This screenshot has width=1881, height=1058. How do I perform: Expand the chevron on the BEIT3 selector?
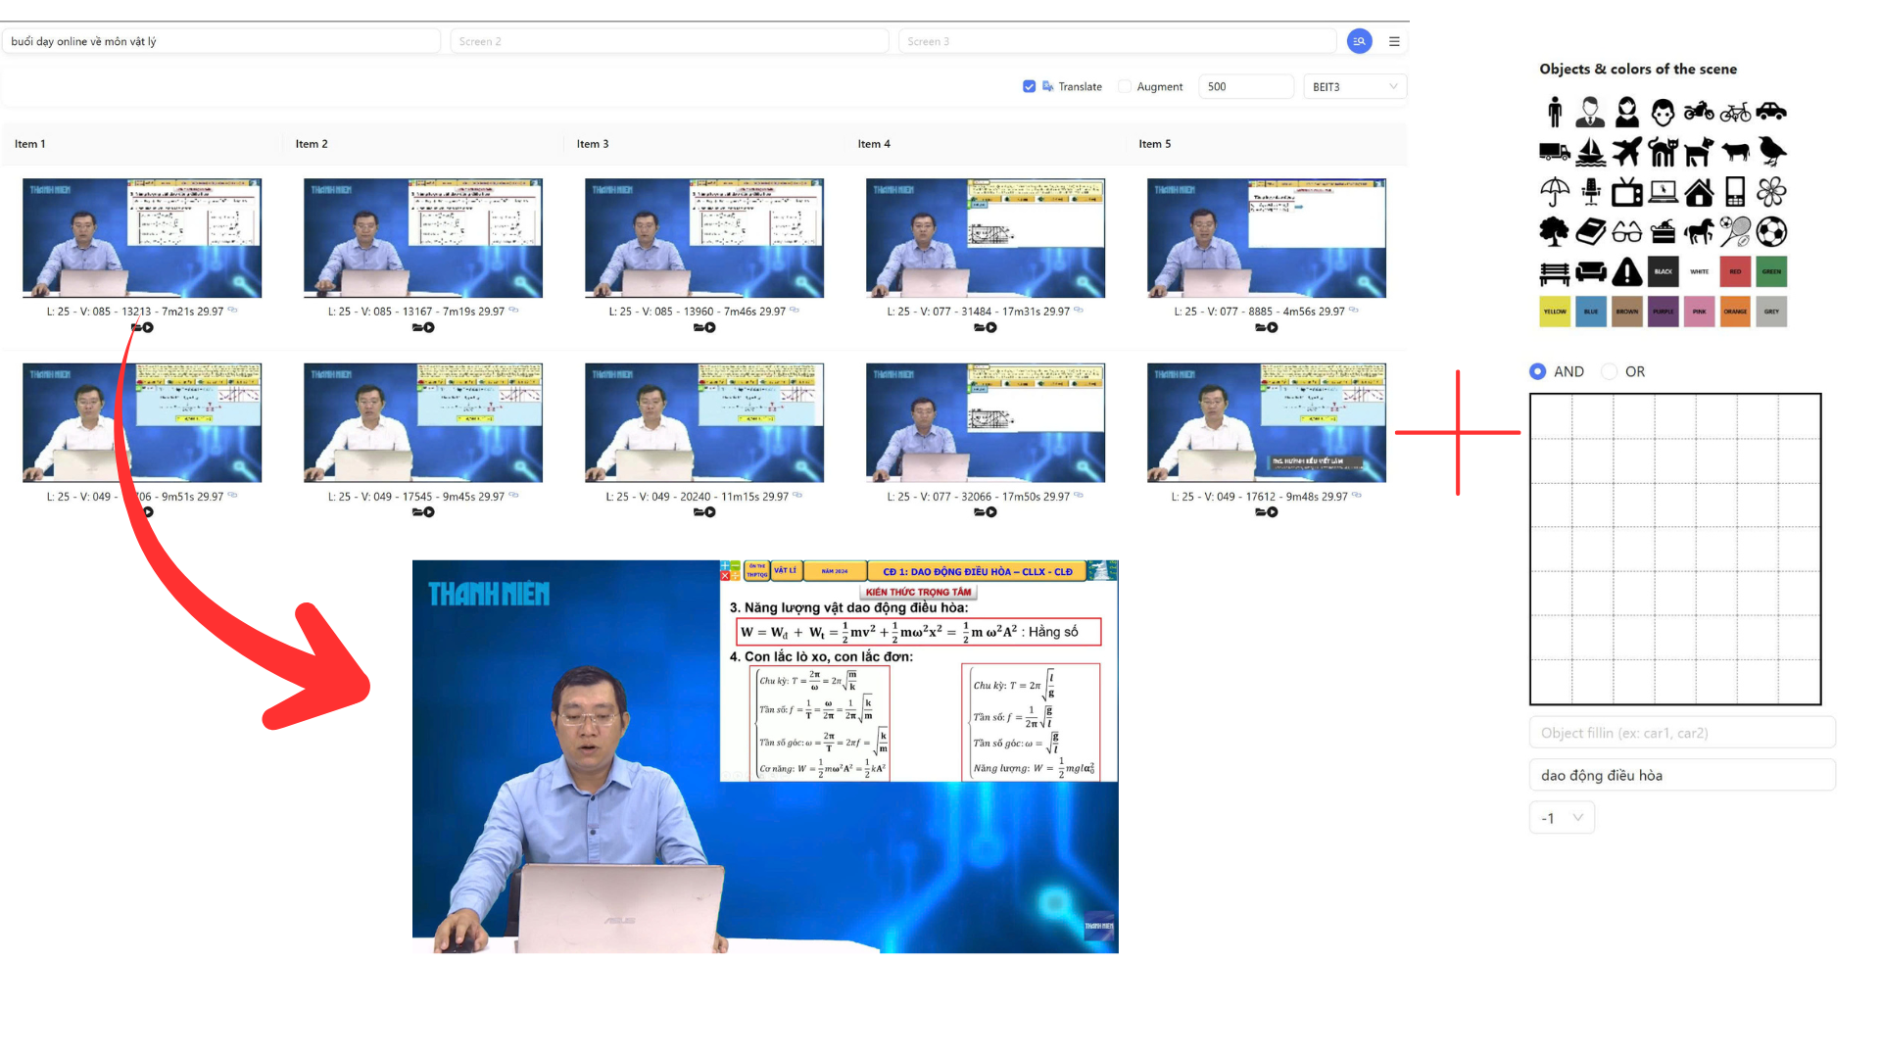point(1393,86)
